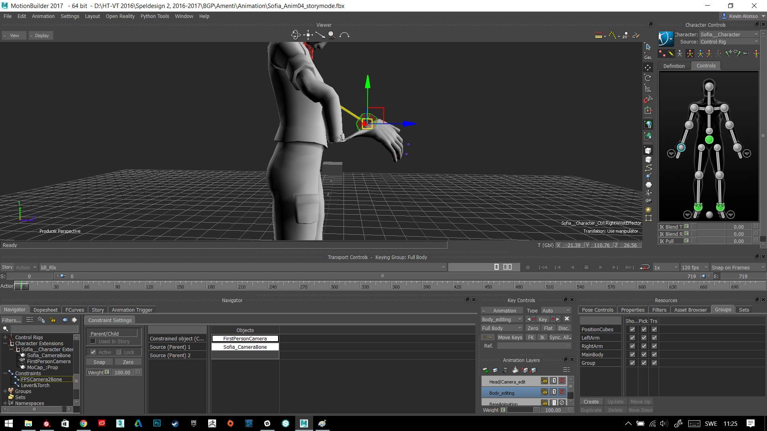Image resolution: width=767 pixels, height=431 pixels.
Task: Click the layer Weight slider
Action: [x=523, y=410]
